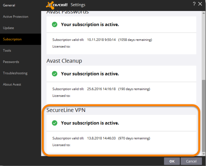
Task: Open the About Avast section
Action: click(12, 84)
